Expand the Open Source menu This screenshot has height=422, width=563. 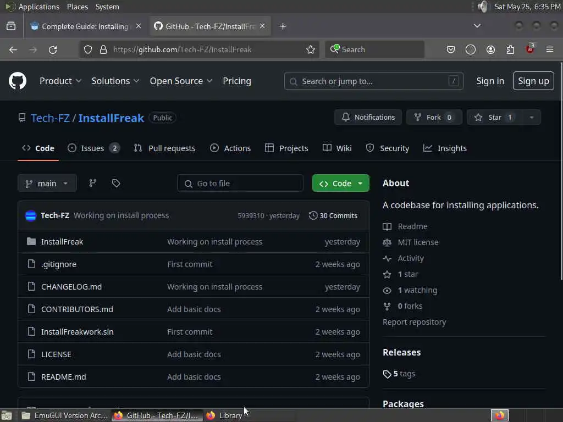[181, 81]
